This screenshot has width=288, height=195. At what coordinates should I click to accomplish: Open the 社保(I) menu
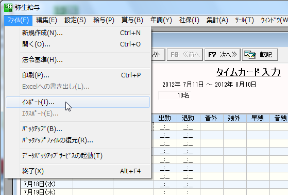click(189, 20)
